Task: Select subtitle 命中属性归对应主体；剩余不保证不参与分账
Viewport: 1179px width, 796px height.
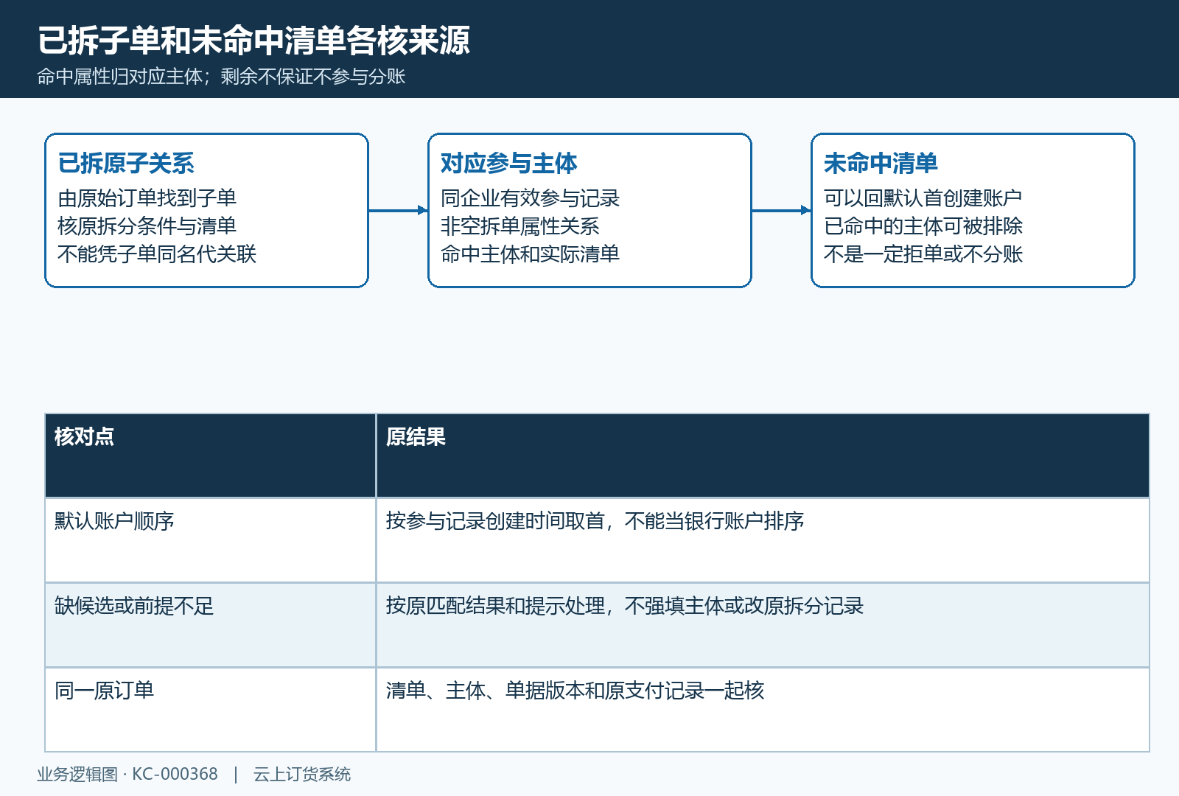Action: click(x=221, y=77)
